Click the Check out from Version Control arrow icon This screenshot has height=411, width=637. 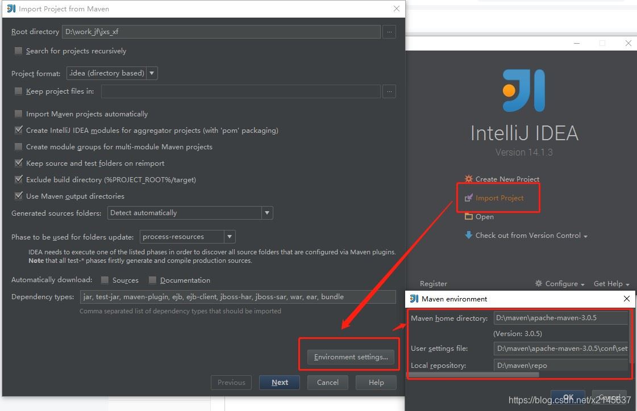point(468,235)
